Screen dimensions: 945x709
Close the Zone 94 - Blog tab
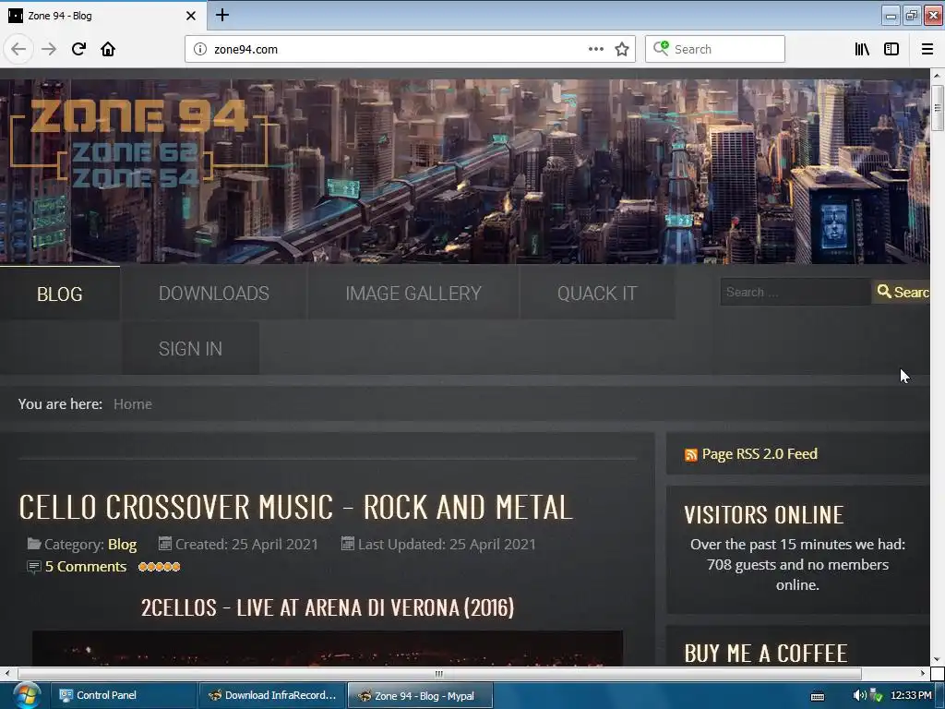pyautogui.click(x=190, y=16)
